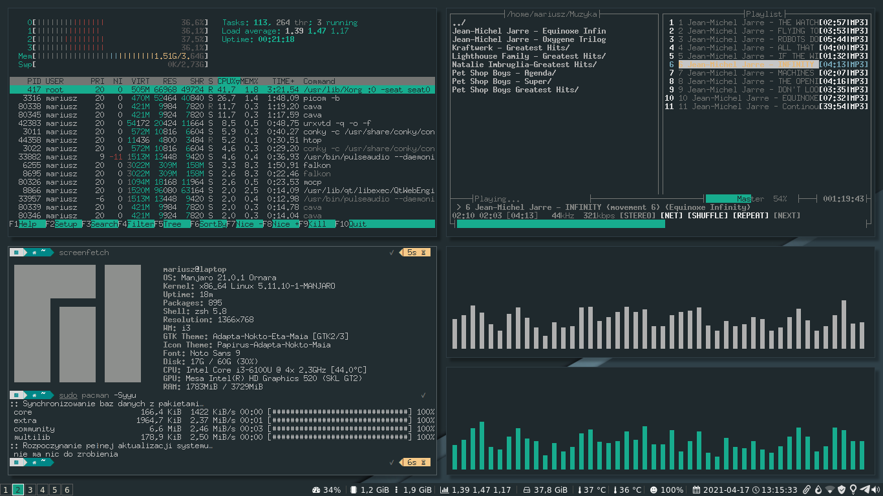Open the Wi-Fi network tray icon
883x496 pixels.
coord(830,490)
